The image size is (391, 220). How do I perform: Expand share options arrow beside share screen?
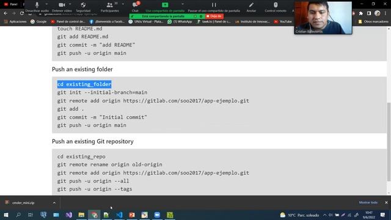click(x=183, y=4)
